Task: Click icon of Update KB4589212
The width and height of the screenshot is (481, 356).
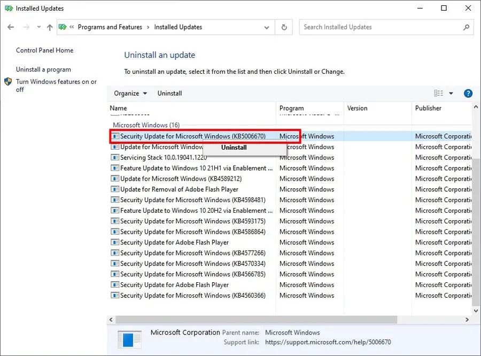Action: (x=115, y=179)
